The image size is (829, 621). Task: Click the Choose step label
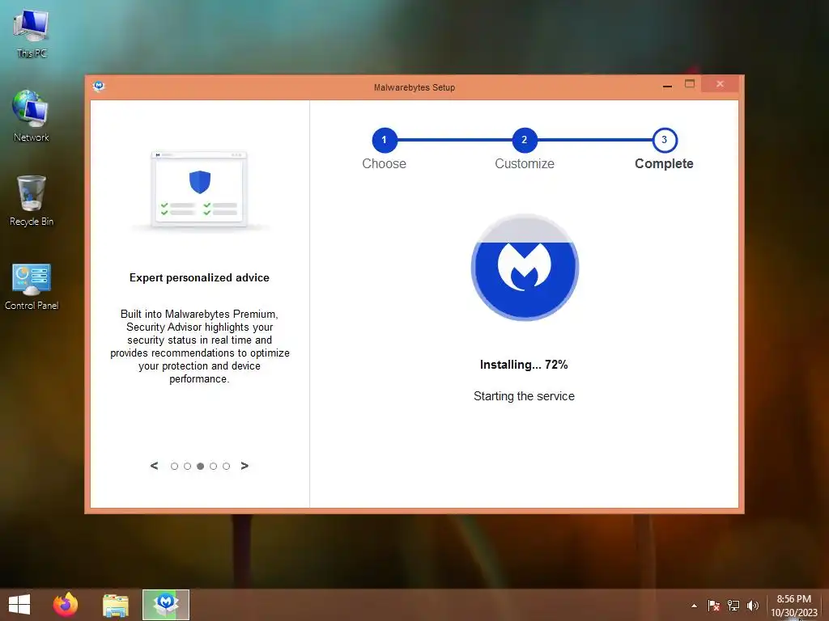coord(385,163)
